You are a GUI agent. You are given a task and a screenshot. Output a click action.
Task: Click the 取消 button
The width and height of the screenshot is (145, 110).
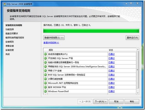tap(116, 102)
